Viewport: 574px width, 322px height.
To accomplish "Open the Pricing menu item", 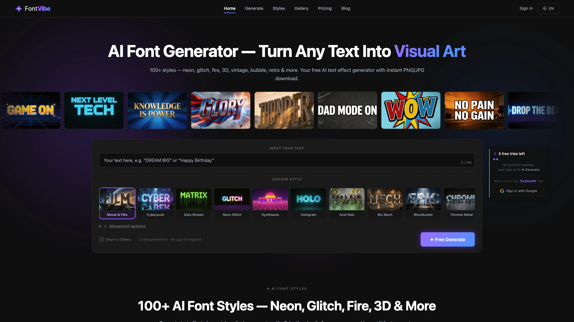I will click(325, 8).
